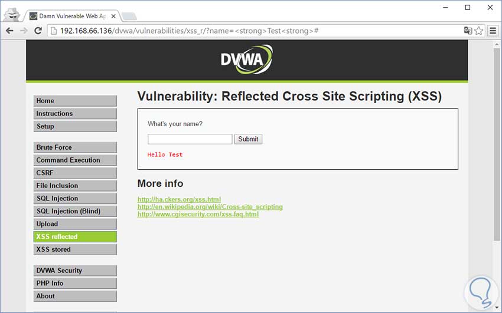The width and height of the screenshot is (502, 313).
Task: Click the browser forward arrow
Action: [24, 31]
